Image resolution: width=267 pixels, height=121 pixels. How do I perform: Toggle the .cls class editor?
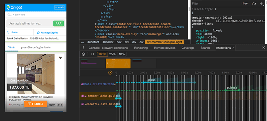[x=253, y=4]
